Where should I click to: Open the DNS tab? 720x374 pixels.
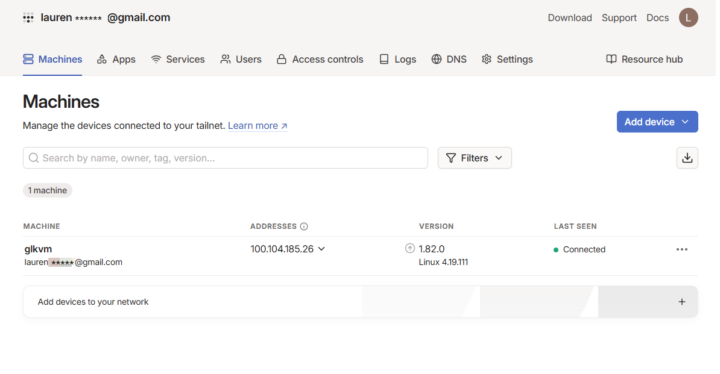coord(449,59)
